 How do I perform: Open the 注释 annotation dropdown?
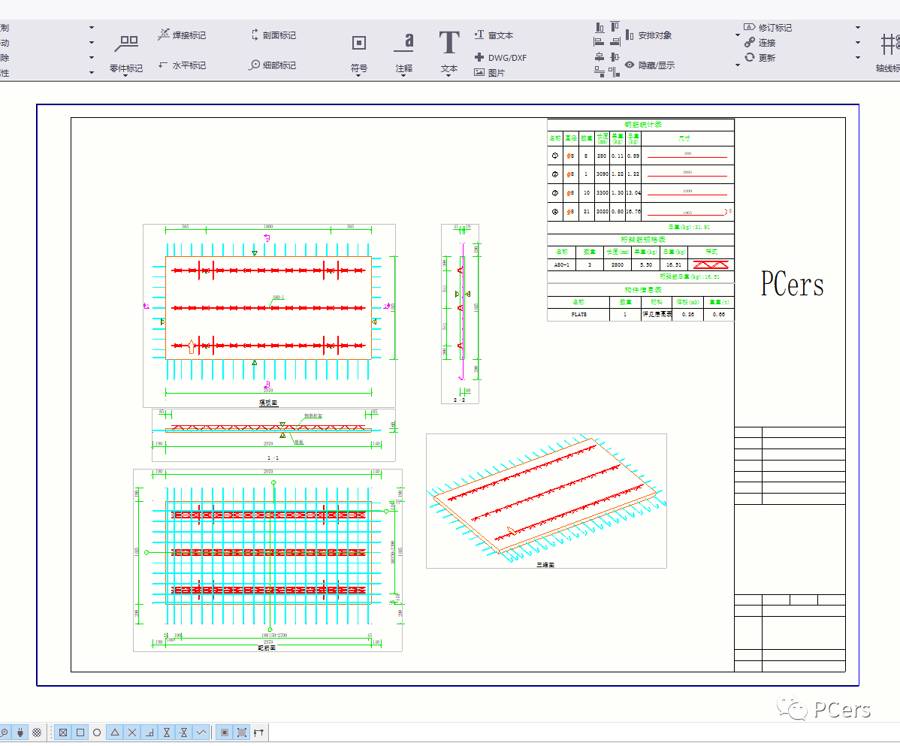[404, 75]
